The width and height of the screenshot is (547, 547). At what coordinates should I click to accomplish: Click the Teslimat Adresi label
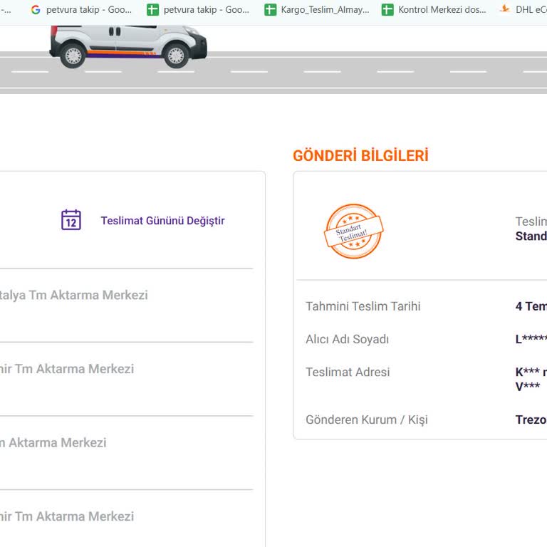tap(348, 372)
